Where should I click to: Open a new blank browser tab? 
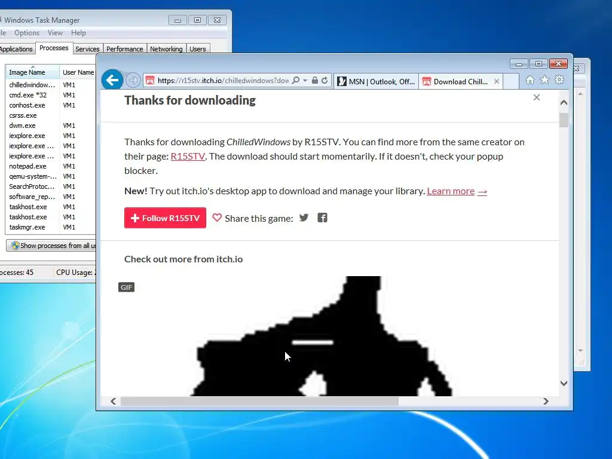click(511, 81)
